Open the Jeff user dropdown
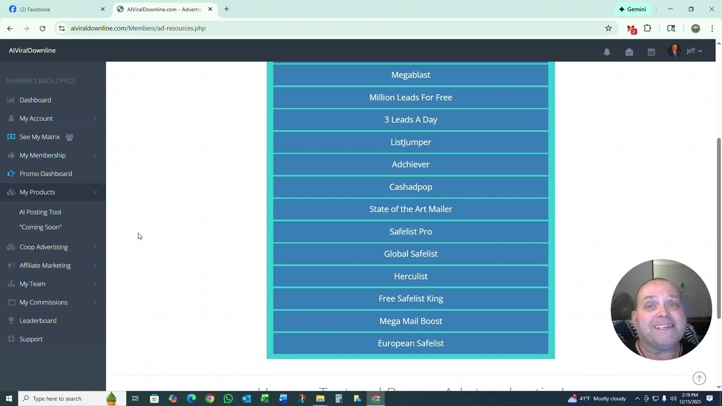 pyautogui.click(x=694, y=51)
